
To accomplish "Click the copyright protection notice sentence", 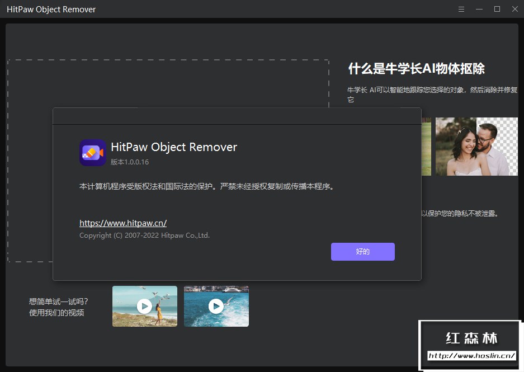I will 207,186.
